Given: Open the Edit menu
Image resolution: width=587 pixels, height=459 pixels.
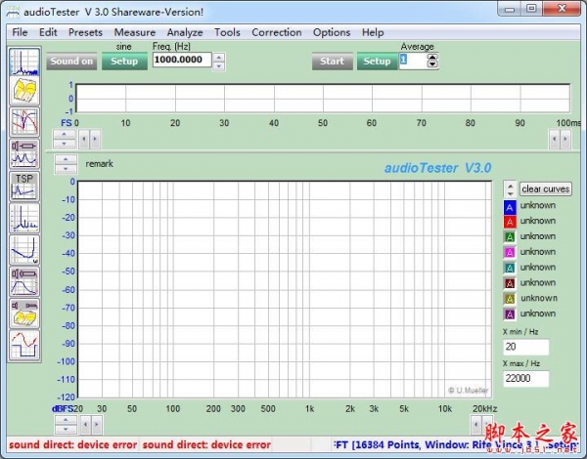Looking at the screenshot, I should click(x=48, y=32).
